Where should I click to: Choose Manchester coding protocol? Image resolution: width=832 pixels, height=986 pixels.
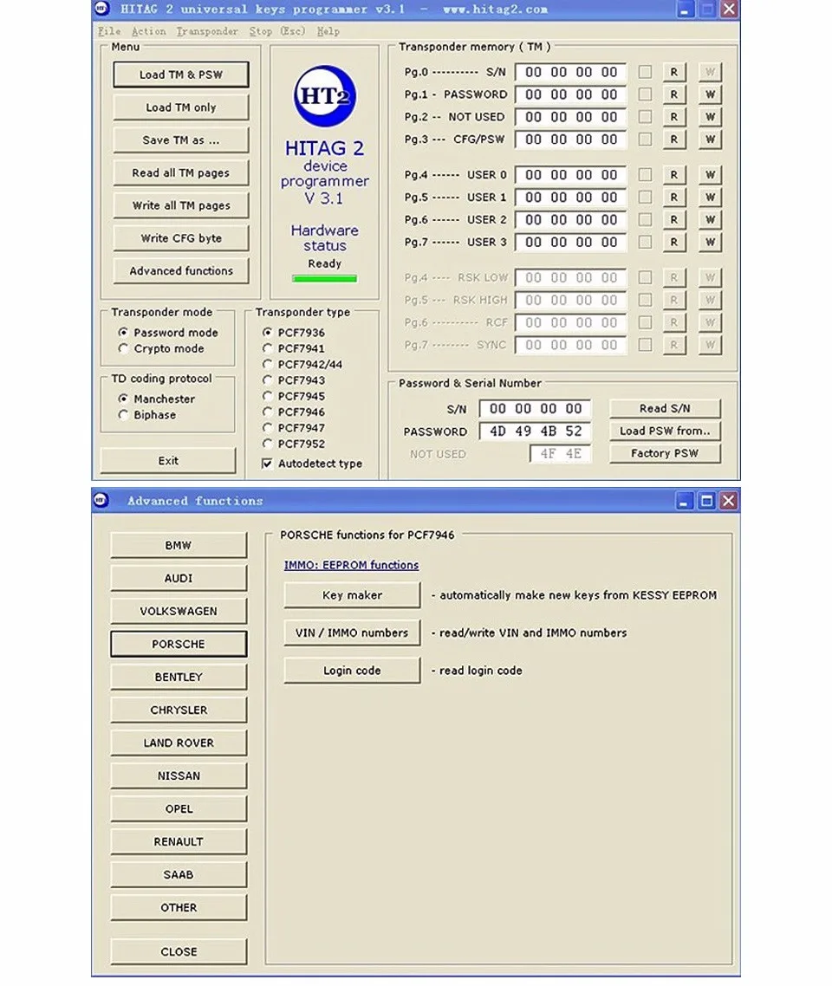[123, 399]
